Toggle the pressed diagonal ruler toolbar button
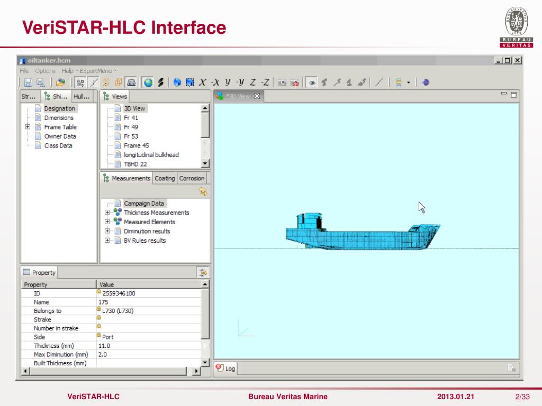The height and width of the screenshot is (406, 542). coord(93,82)
